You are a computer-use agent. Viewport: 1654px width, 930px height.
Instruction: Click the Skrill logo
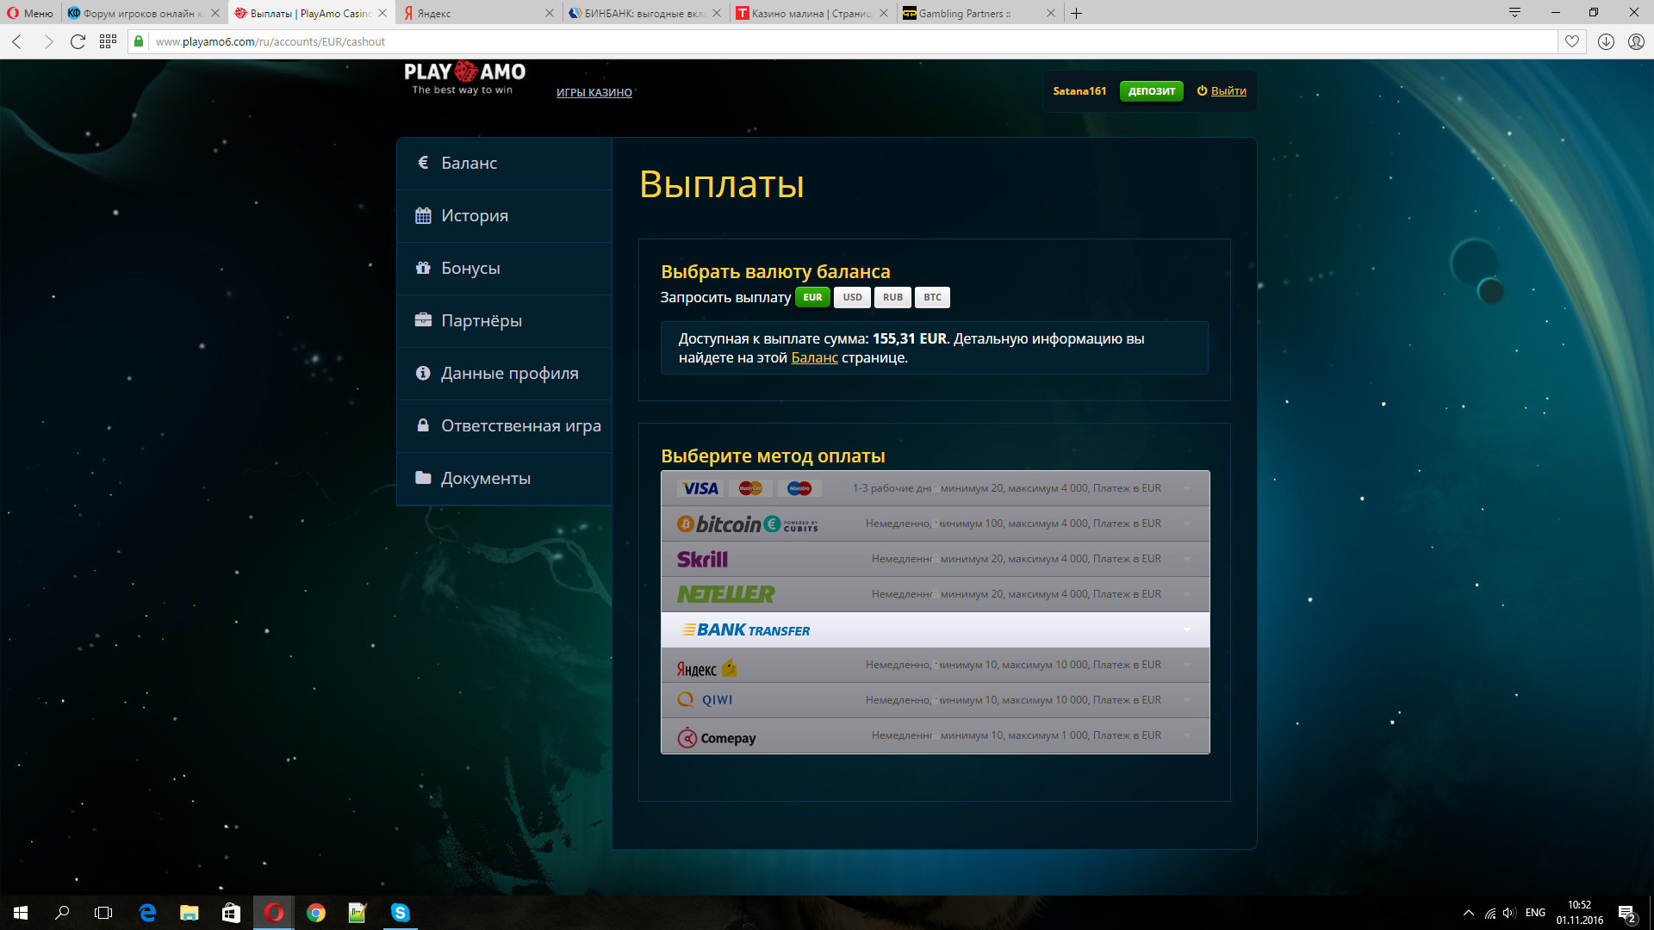pyautogui.click(x=702, y=560)
